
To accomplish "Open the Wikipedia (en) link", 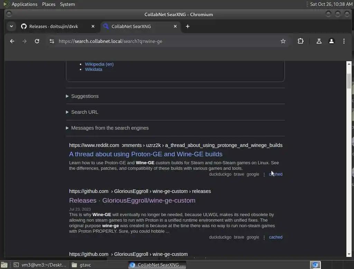I will click(99, 64).
